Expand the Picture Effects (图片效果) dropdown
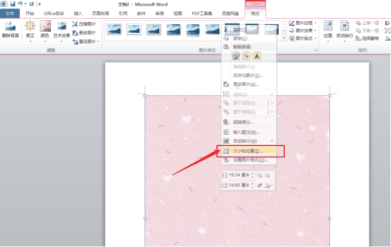Screen dimensions: 391x247 pos(306,31)
